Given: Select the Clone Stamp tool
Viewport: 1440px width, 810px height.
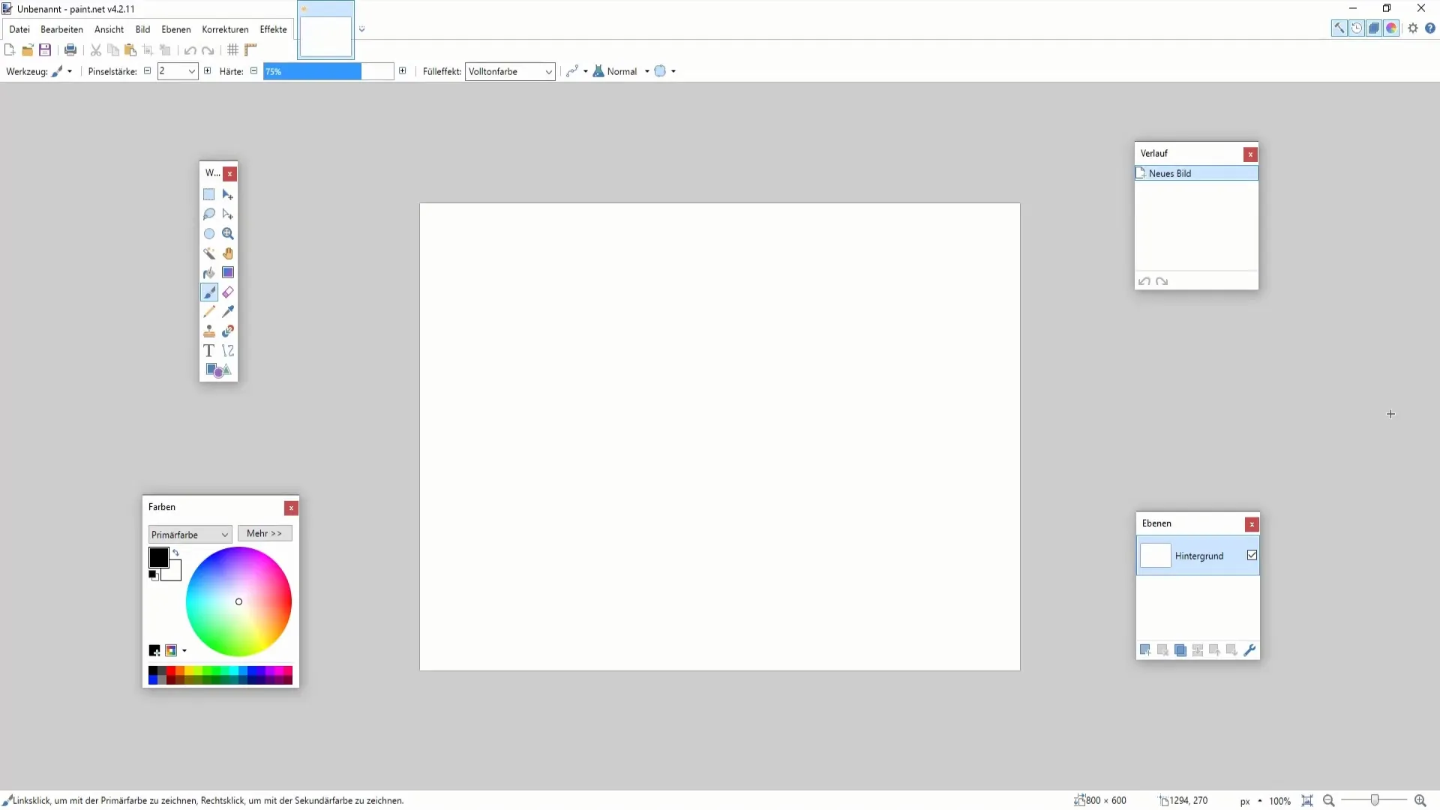Looking at the screenshot, I should click(x=209, y=331).
